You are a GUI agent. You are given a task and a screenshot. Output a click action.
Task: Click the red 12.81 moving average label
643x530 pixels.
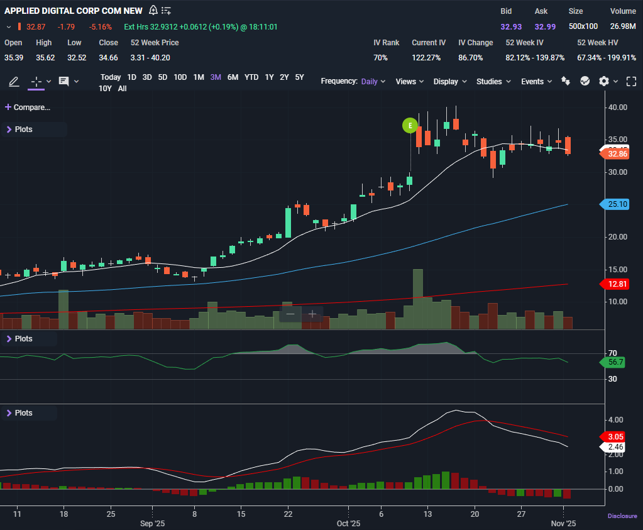[614, 284]
